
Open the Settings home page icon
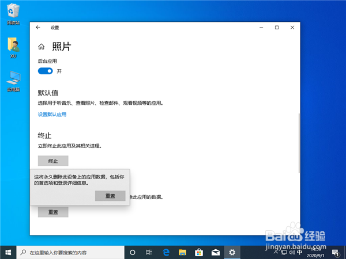coord(42,47)
